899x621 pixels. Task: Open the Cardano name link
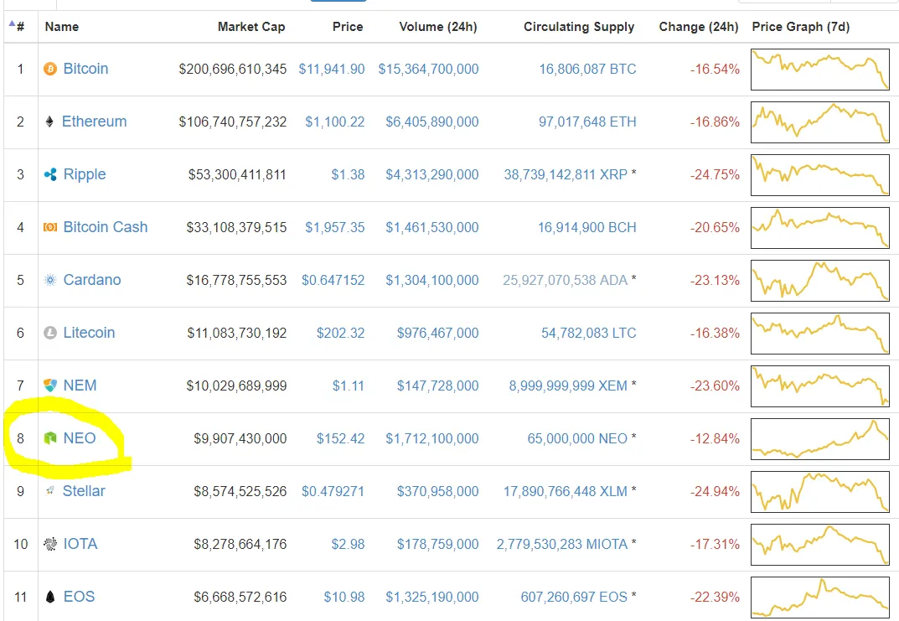(x=91, y=280)
